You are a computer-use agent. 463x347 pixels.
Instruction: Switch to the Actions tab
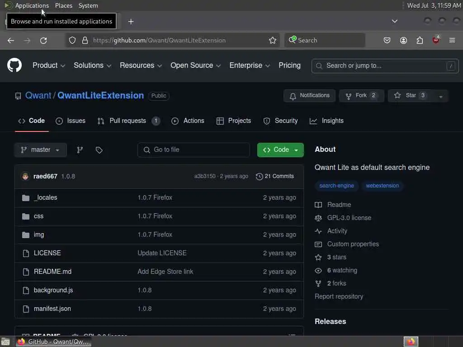(x=188, y=121)
